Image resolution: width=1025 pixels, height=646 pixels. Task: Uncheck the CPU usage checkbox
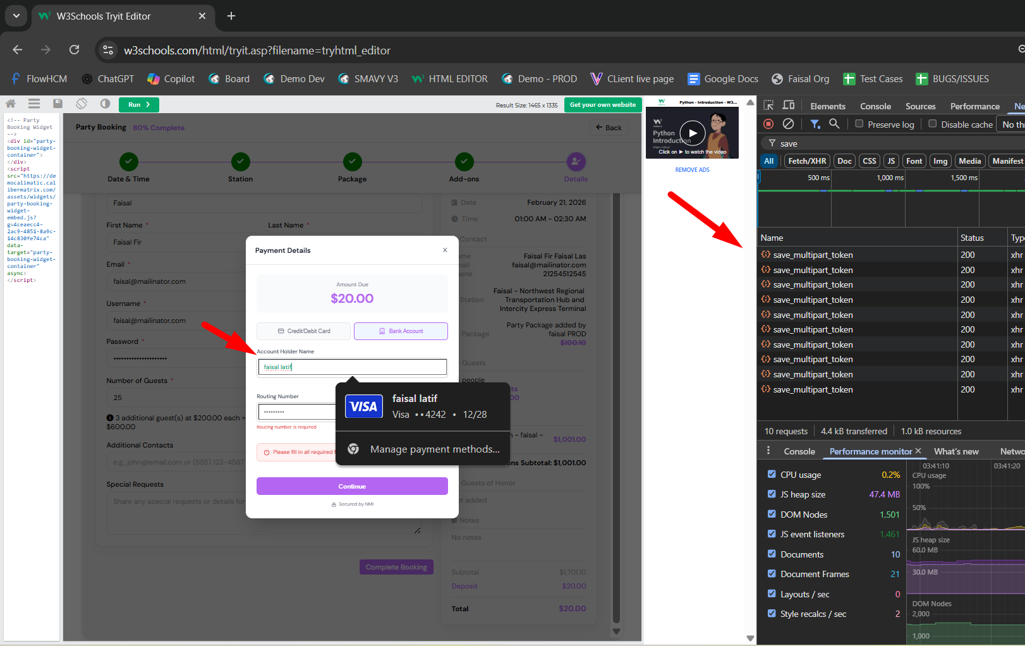(772, 474)
